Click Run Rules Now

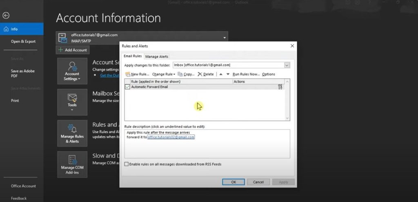pyautogui.click(x=246, y=74)
